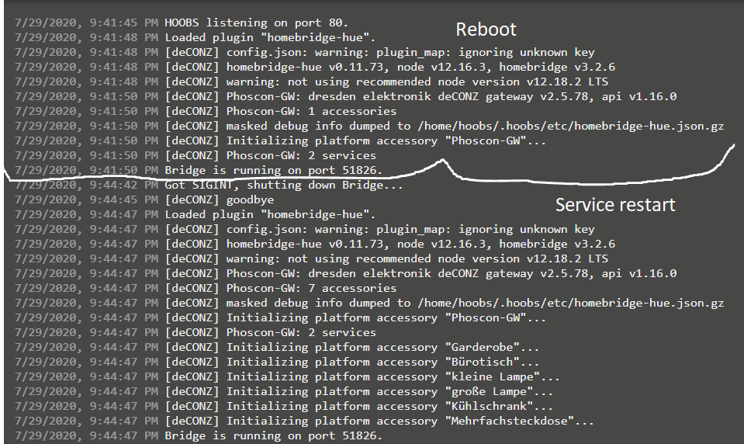Select the "Service restart" annotation label
The width and height of the screenshot is (744, 444).
point(615,205)
